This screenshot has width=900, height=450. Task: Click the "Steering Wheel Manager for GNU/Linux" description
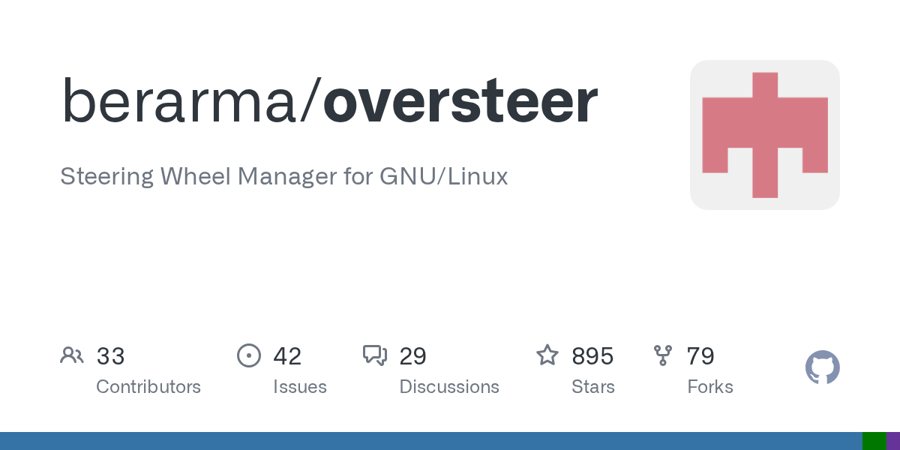283,177
